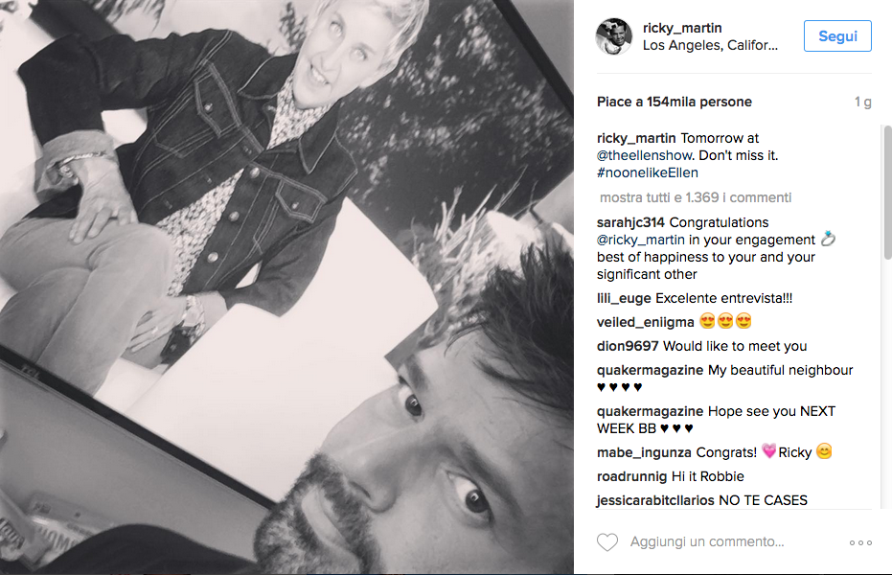Image resolution: width=892 pixels, height=575 pixels.
Task: Like the post with the heart icon
Action: pos(607,542)
